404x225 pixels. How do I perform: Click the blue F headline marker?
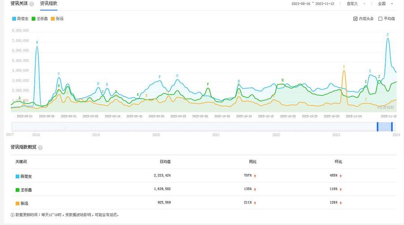(x=160, y=77)
